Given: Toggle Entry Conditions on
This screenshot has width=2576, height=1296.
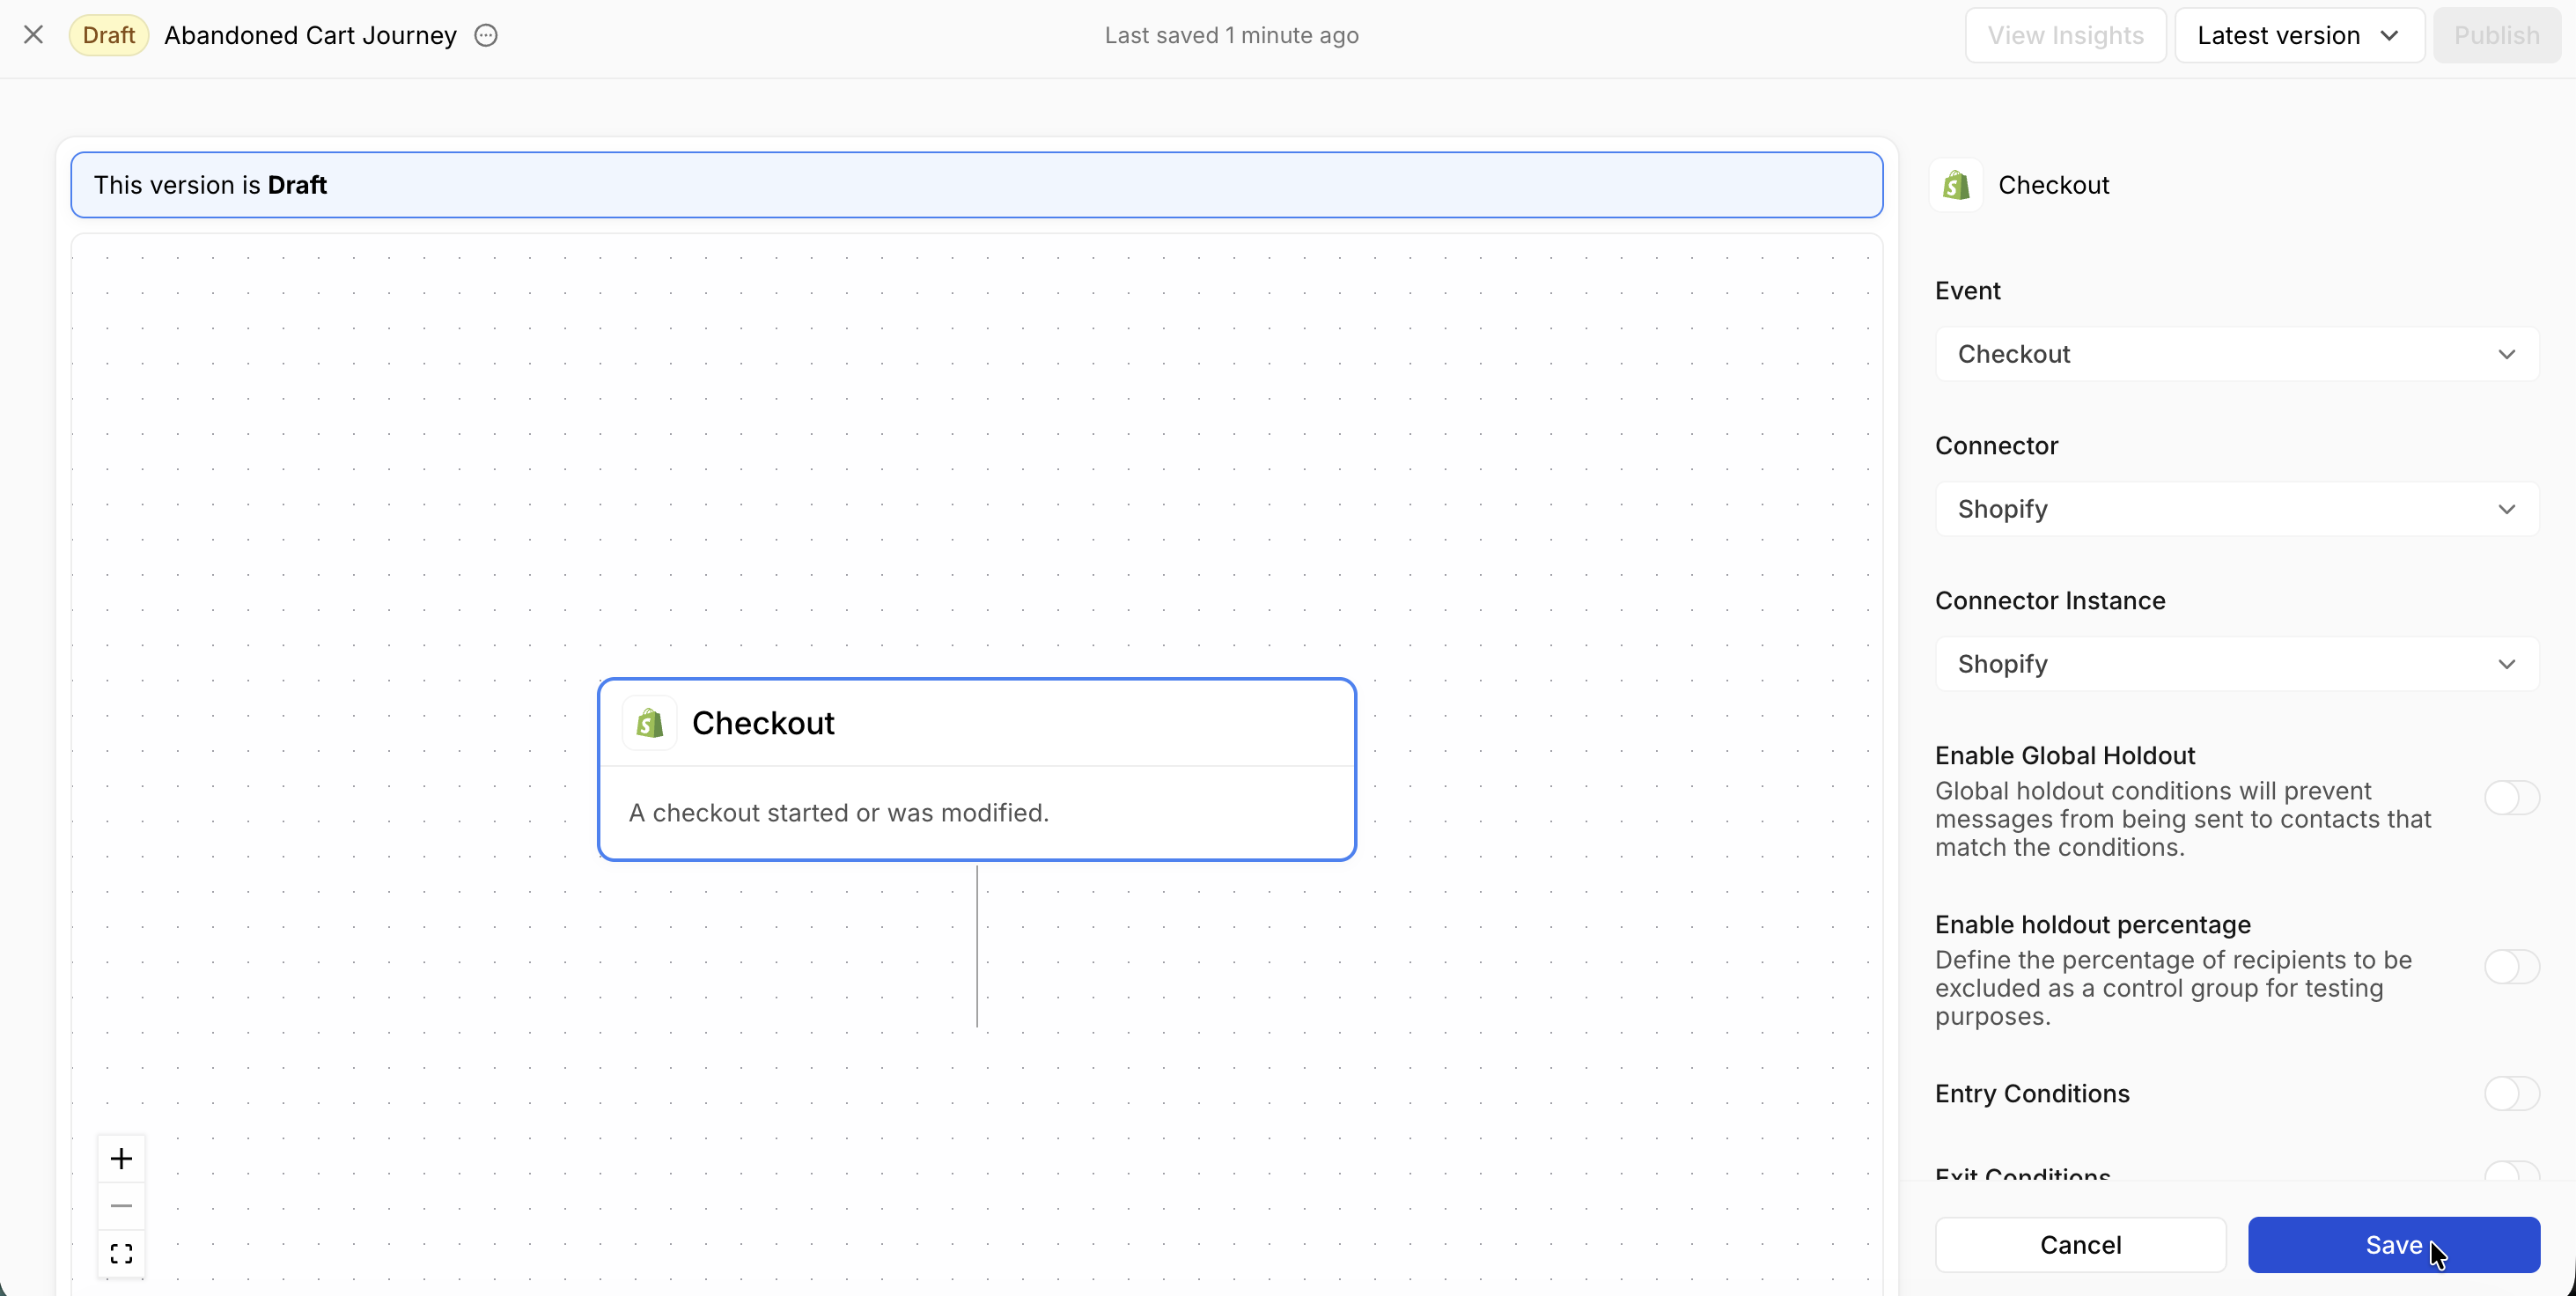Looking at the screenshot, I should 2511,1093.
